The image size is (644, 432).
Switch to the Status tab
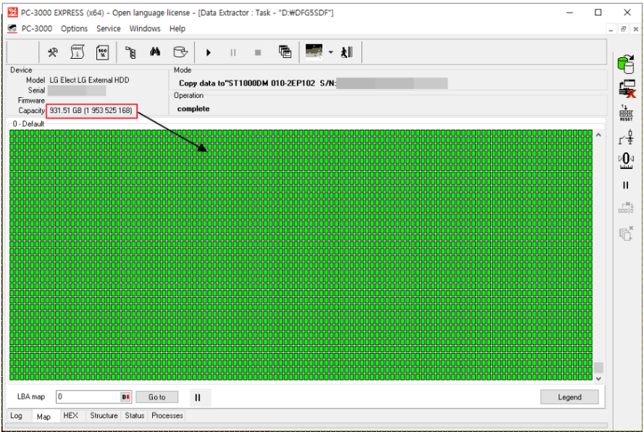(135, 415)
